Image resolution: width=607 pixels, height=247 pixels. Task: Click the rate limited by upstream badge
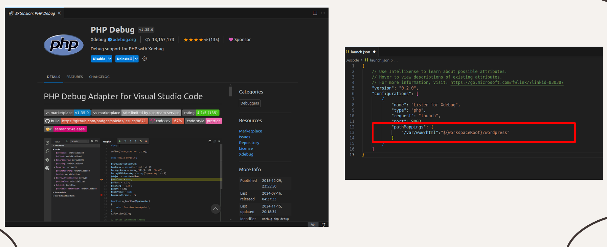point(136,113)
